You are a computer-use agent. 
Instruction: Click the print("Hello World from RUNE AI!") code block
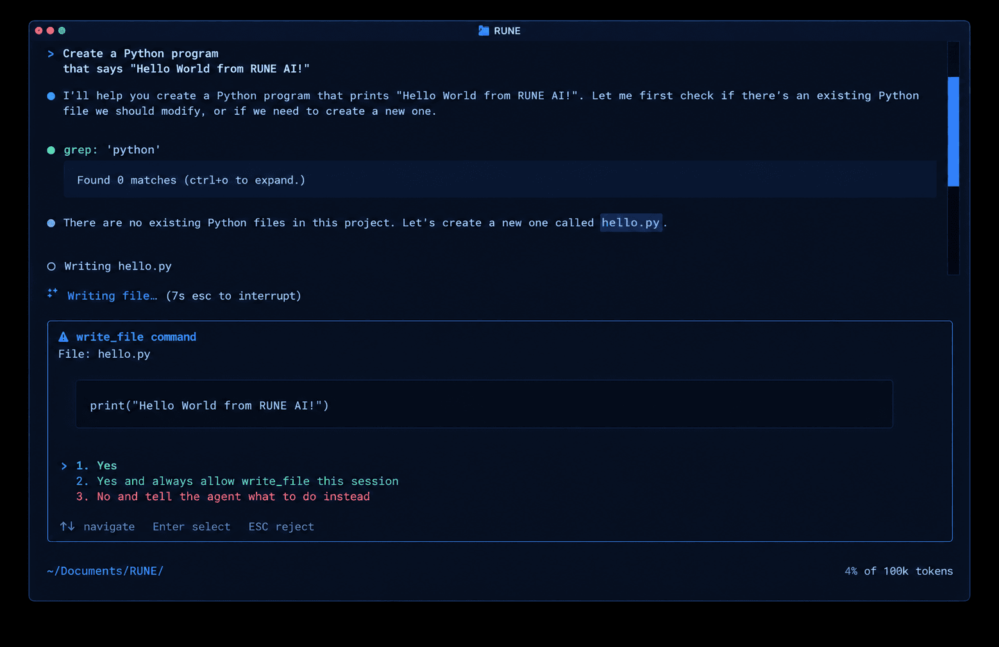point(484,404)
